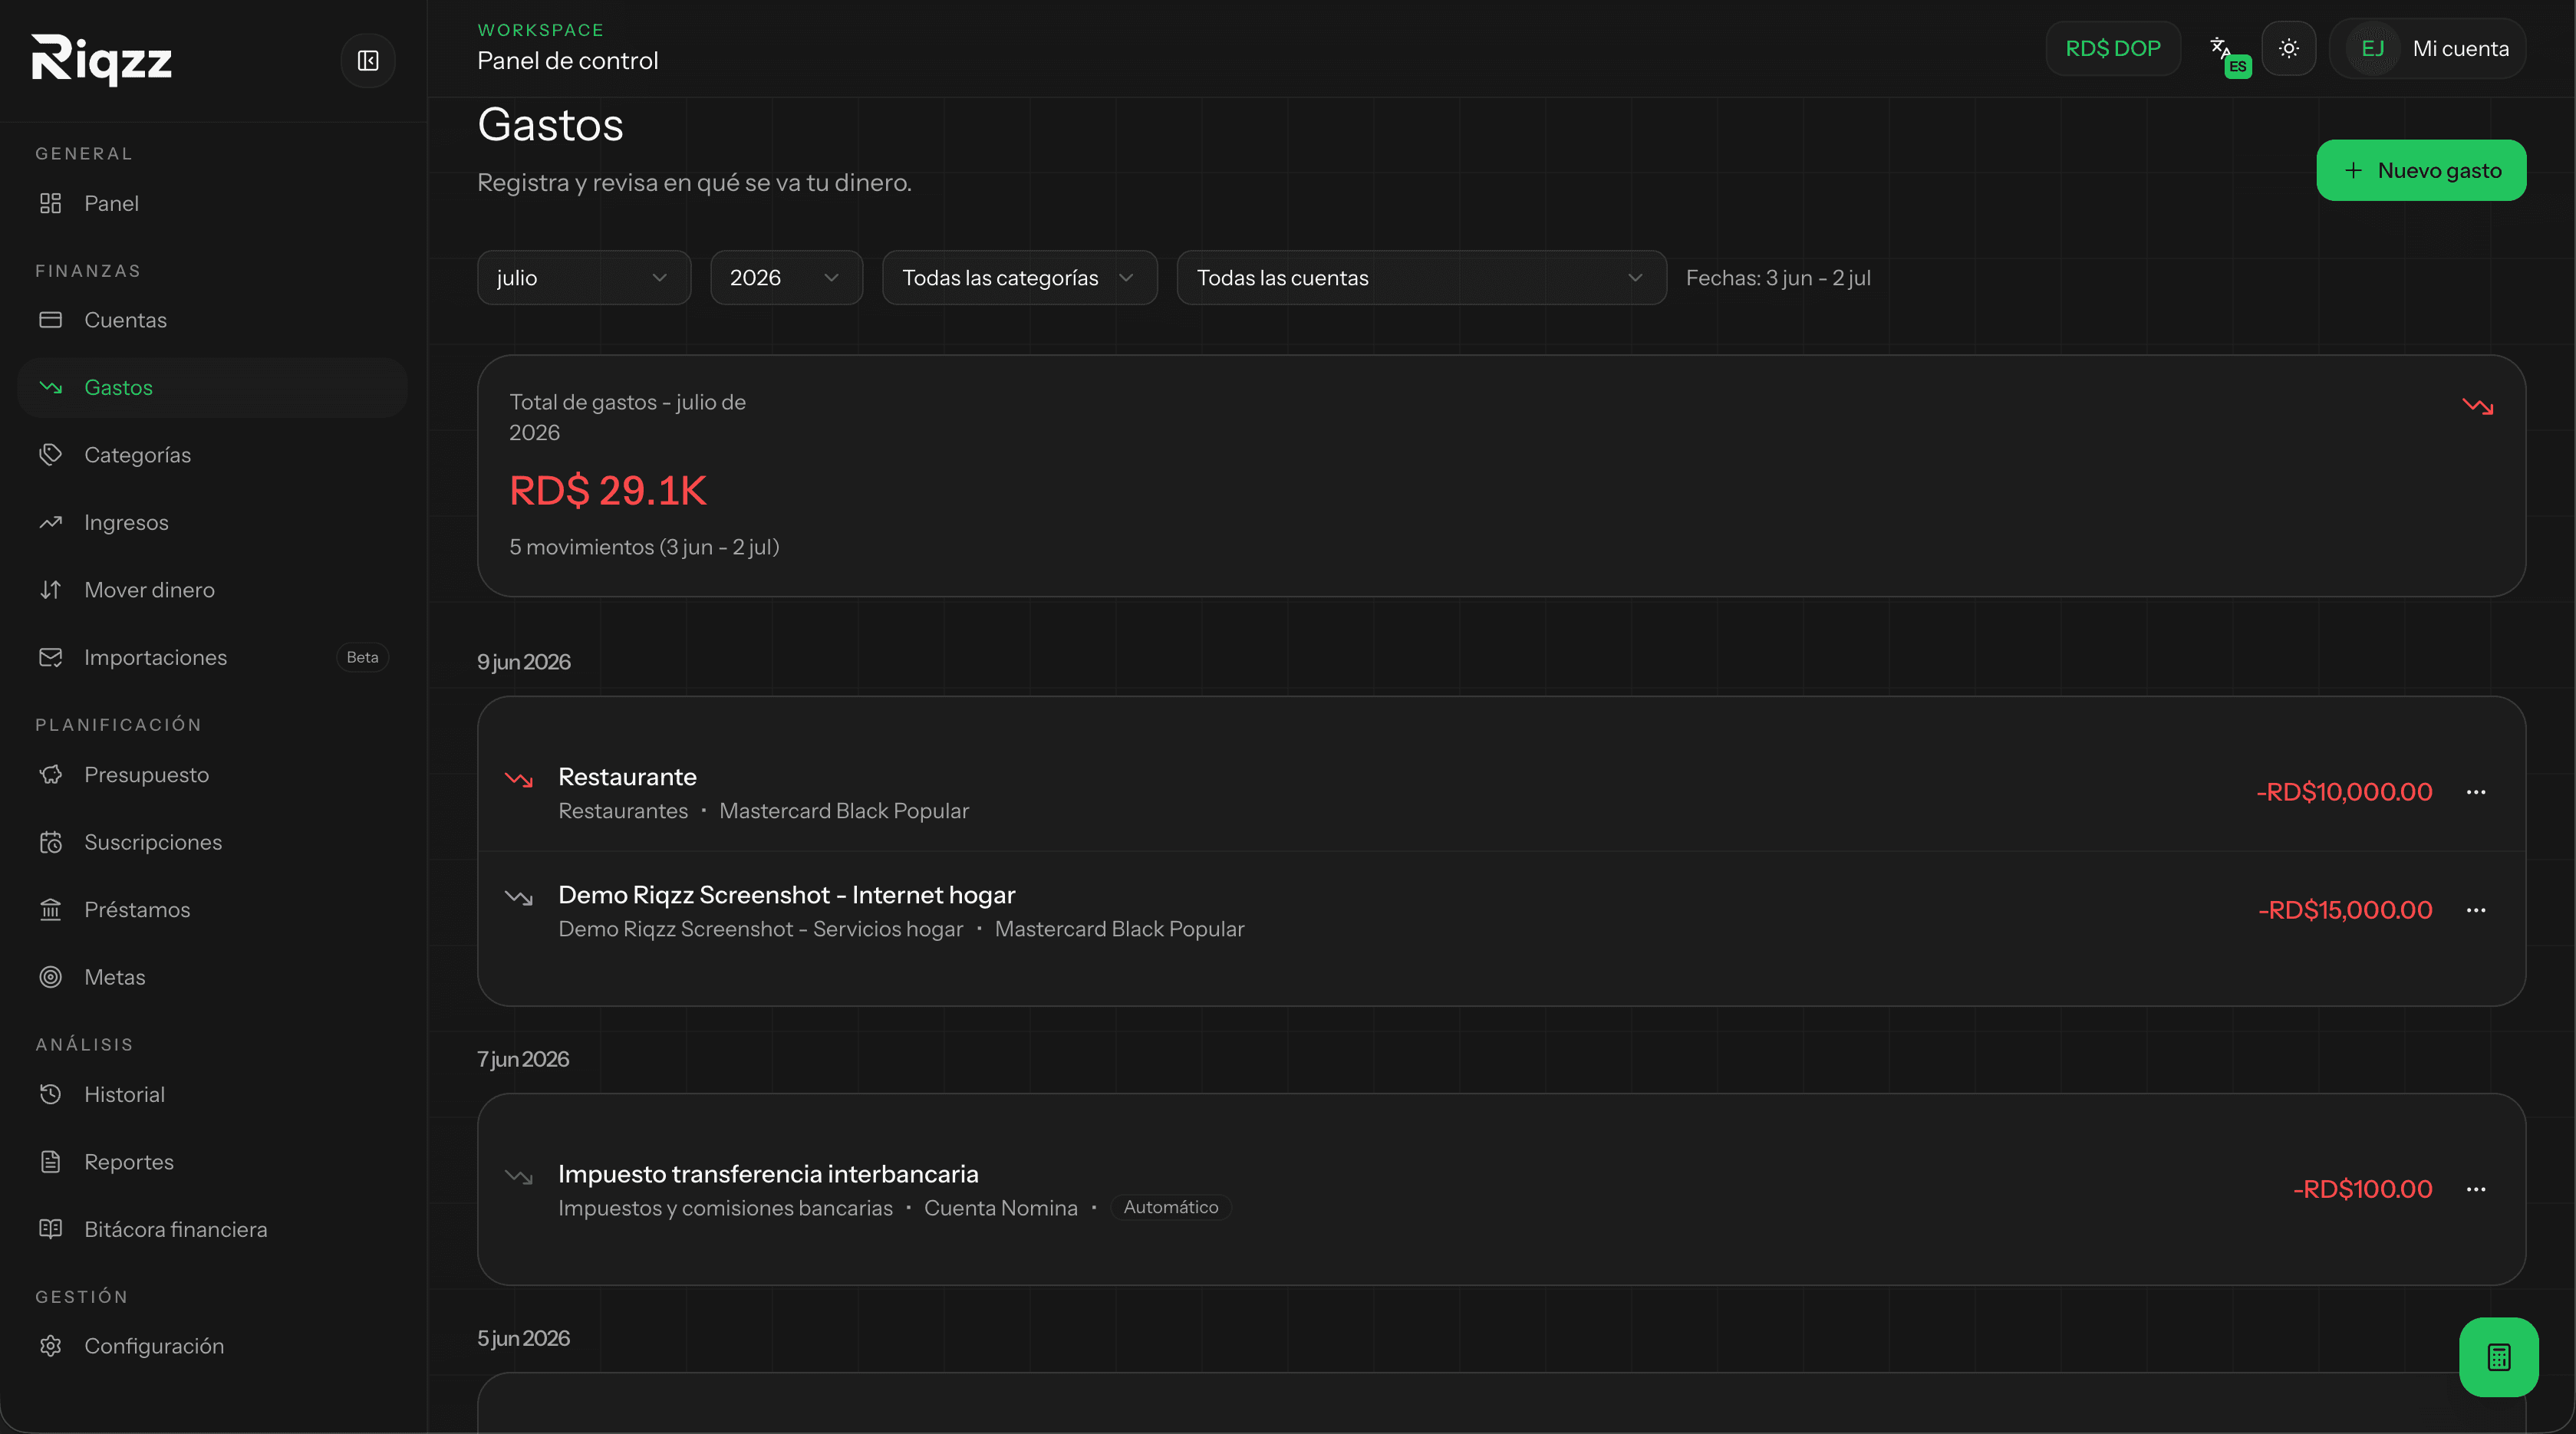Click the Historial clock icon
2576x1434 pixels.
tap(51, 1094)
